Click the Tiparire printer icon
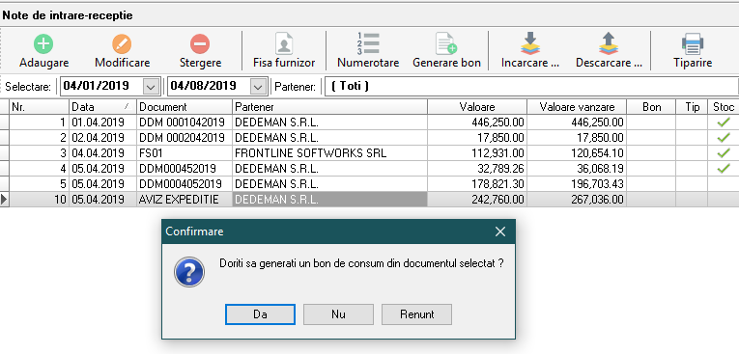This screenshot has height=354, width=739. click(x=693, y=43)
